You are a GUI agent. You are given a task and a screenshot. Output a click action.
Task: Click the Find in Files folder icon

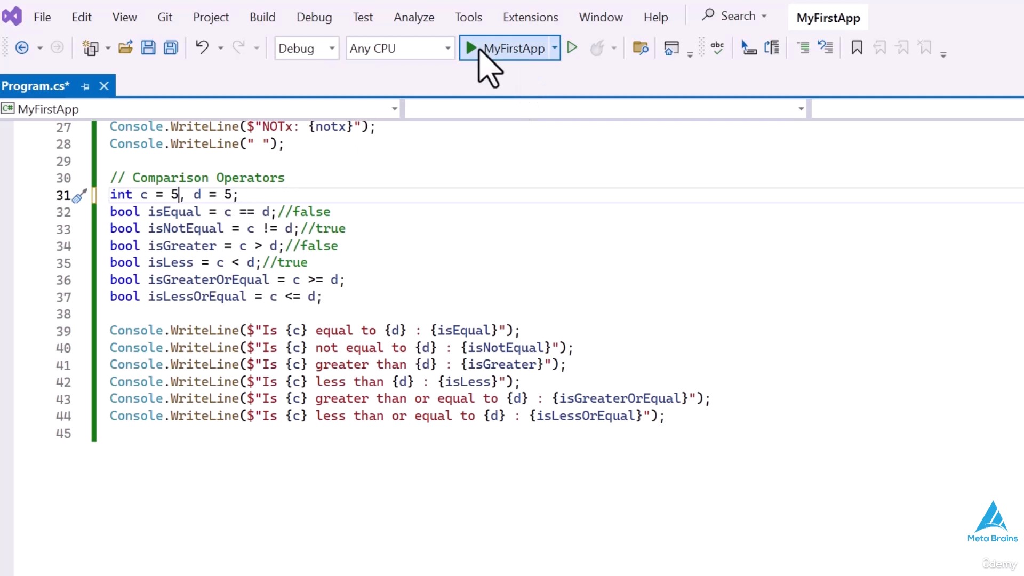pos(640,48)
